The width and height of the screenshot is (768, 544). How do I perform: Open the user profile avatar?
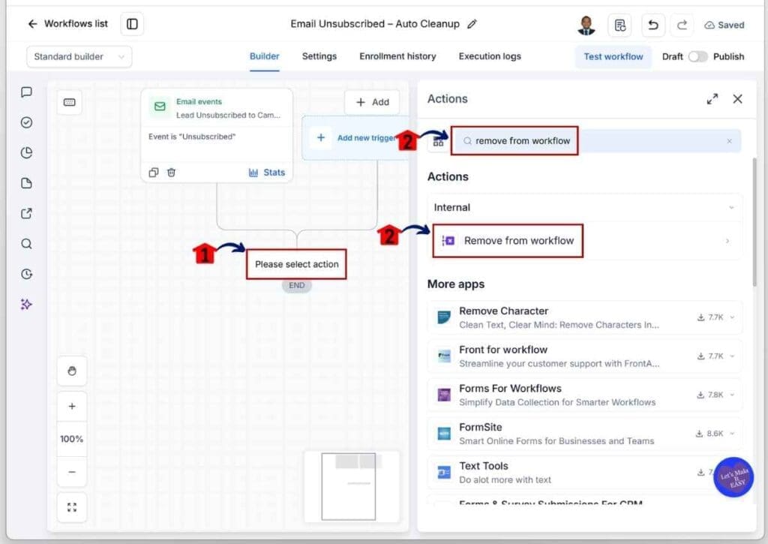586,25
